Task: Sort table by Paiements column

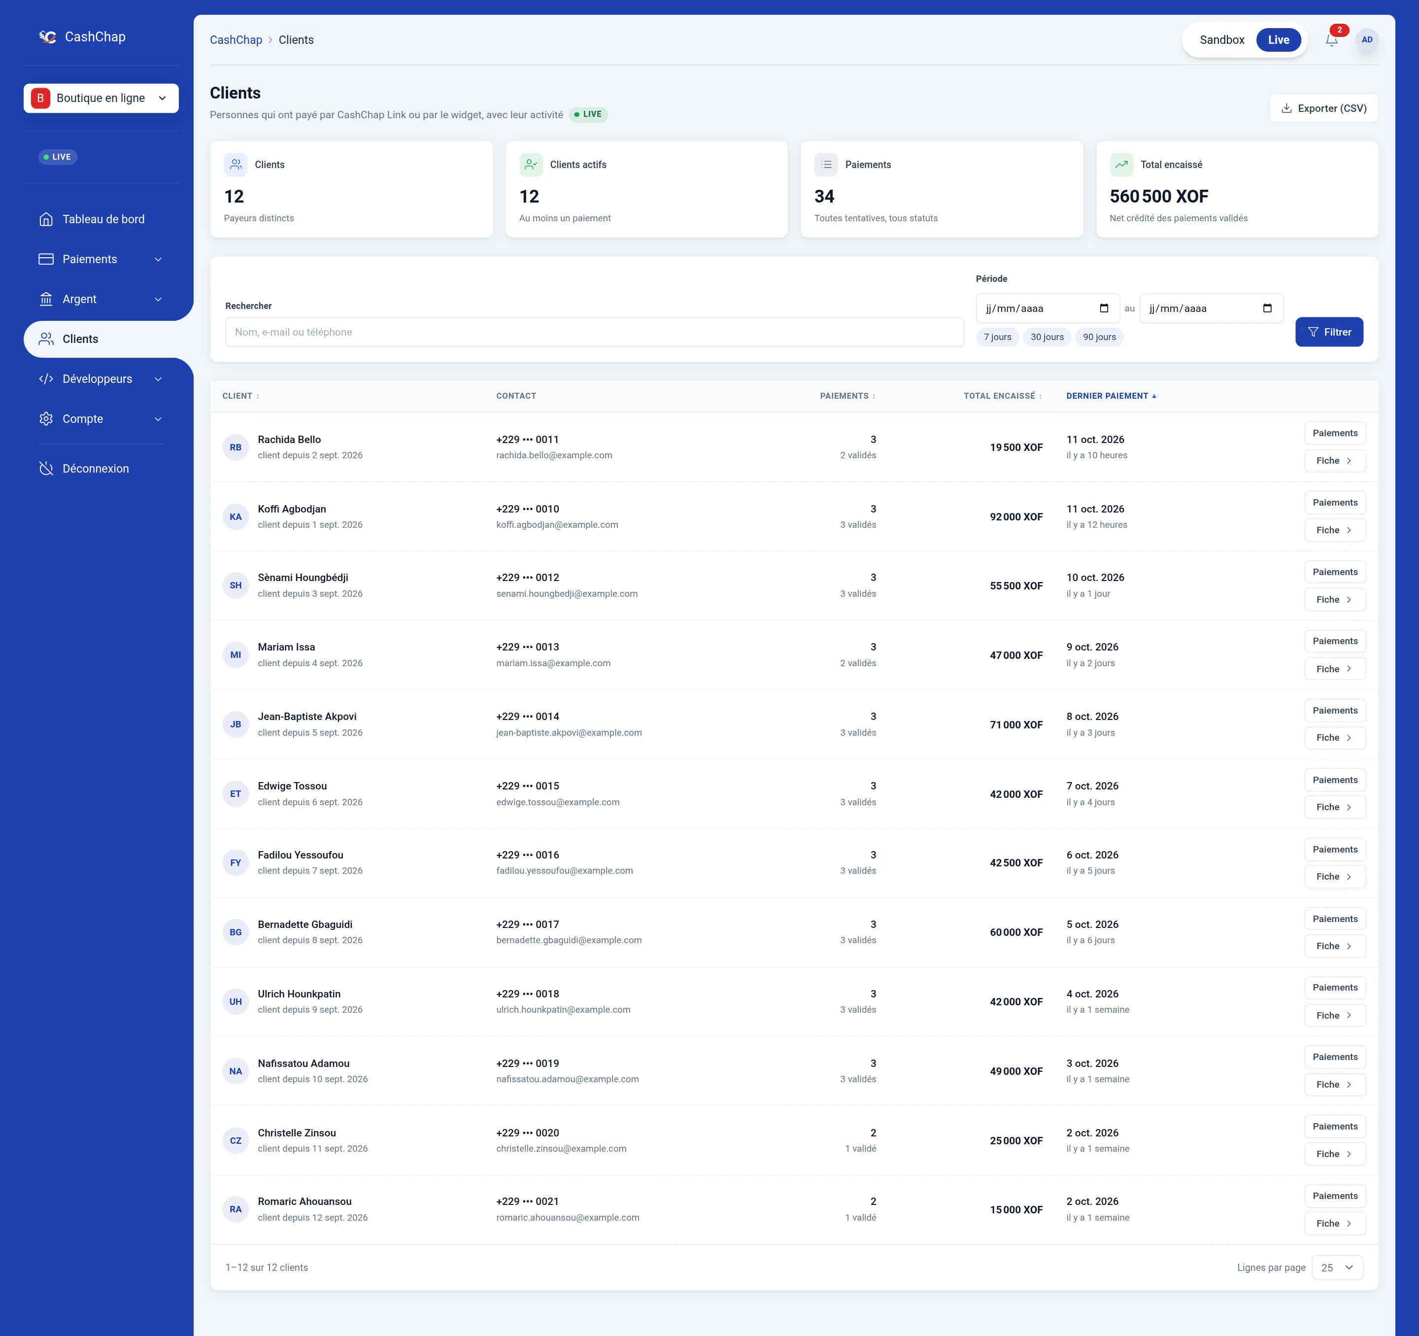Action: click(847, 396)
